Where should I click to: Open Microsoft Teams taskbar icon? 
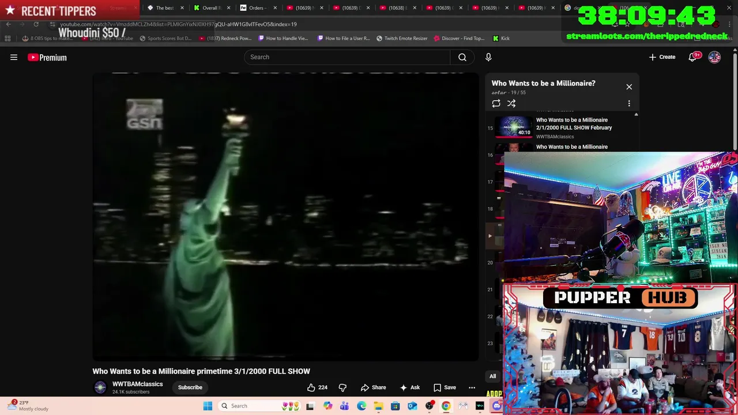(344, 406)
